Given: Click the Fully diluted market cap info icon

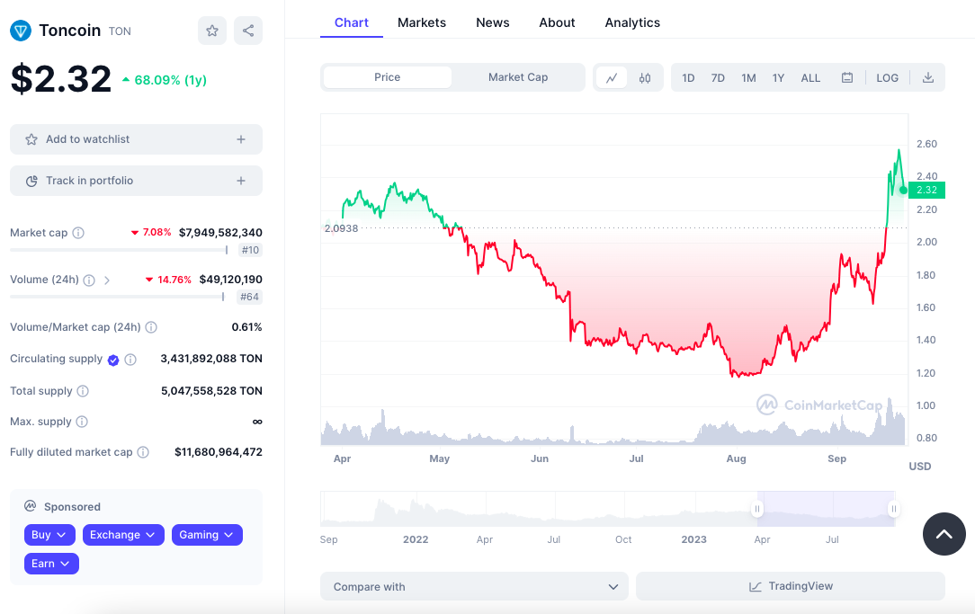Looking at the screenshot, I should coord(143,452).
